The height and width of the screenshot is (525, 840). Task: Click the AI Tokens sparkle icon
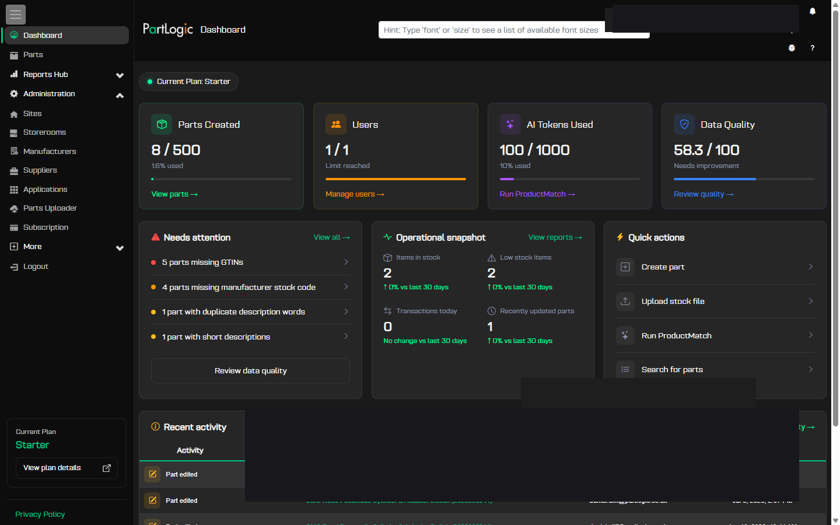(x=510, y=124)
